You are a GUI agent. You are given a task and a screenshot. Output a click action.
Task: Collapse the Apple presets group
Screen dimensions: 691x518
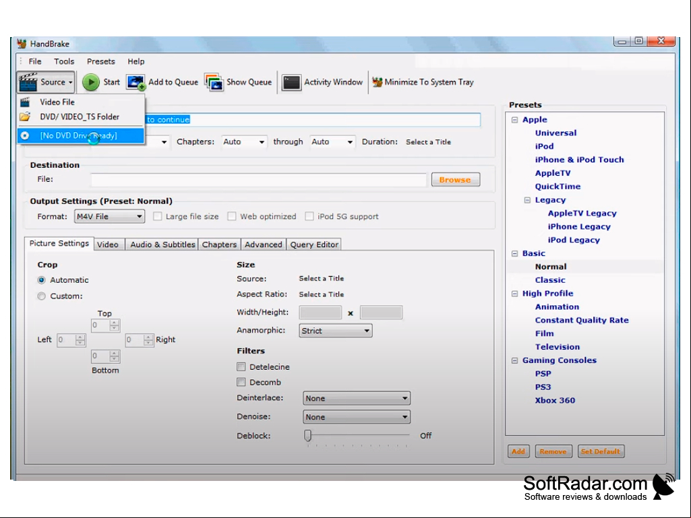pos(515,120)
